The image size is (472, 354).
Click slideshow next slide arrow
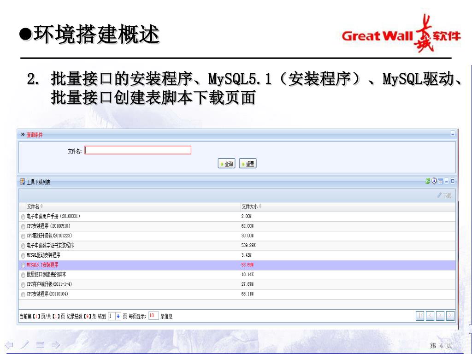coord(56,344)
